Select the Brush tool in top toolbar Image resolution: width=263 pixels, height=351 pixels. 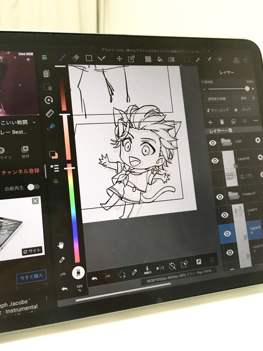[62, 58]
